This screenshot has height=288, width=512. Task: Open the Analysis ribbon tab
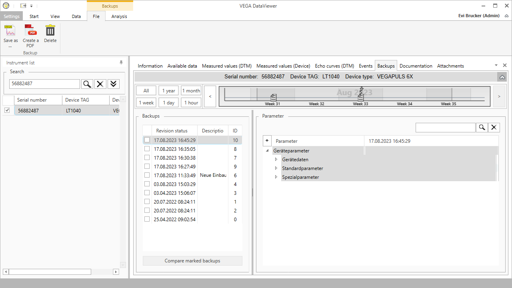click(119, 16)
